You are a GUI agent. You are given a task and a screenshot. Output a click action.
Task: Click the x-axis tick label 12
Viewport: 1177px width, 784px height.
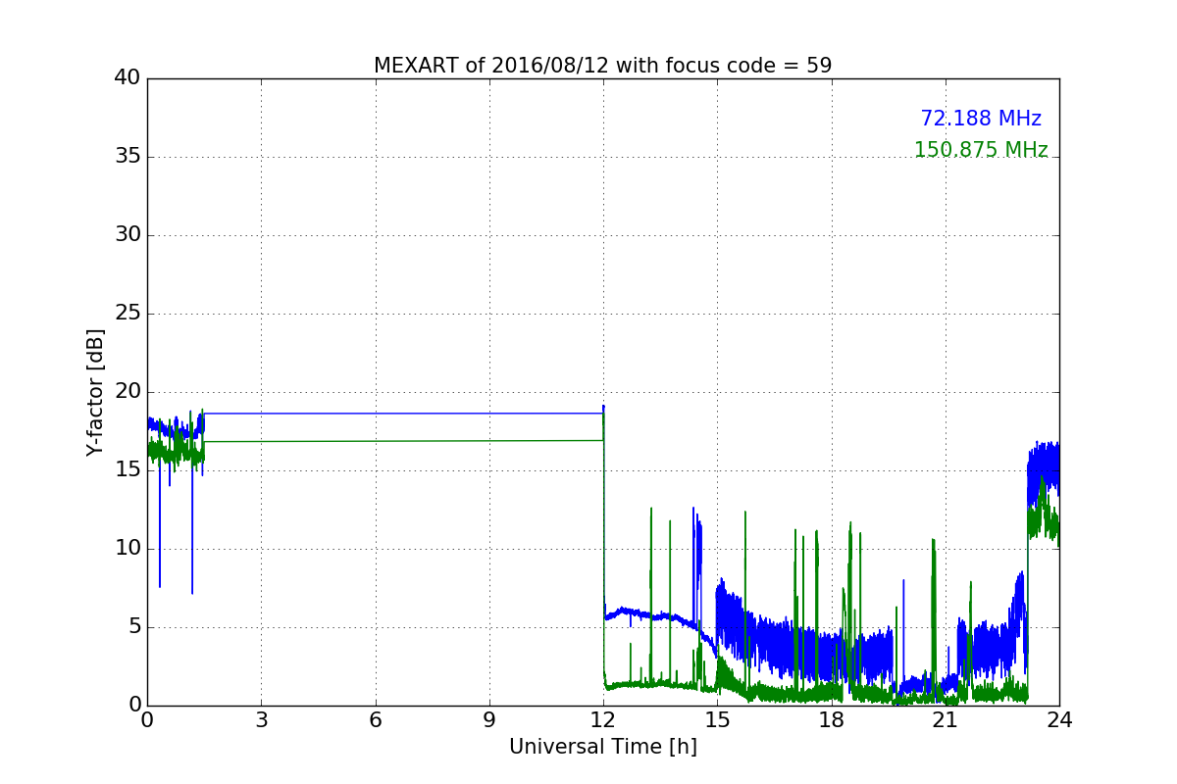pyautogui.click(x=603, y=720)
